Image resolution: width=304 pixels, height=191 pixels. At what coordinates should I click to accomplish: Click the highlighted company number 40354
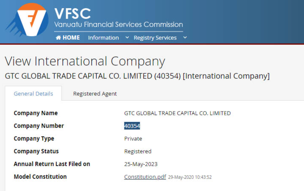[132, 126]
